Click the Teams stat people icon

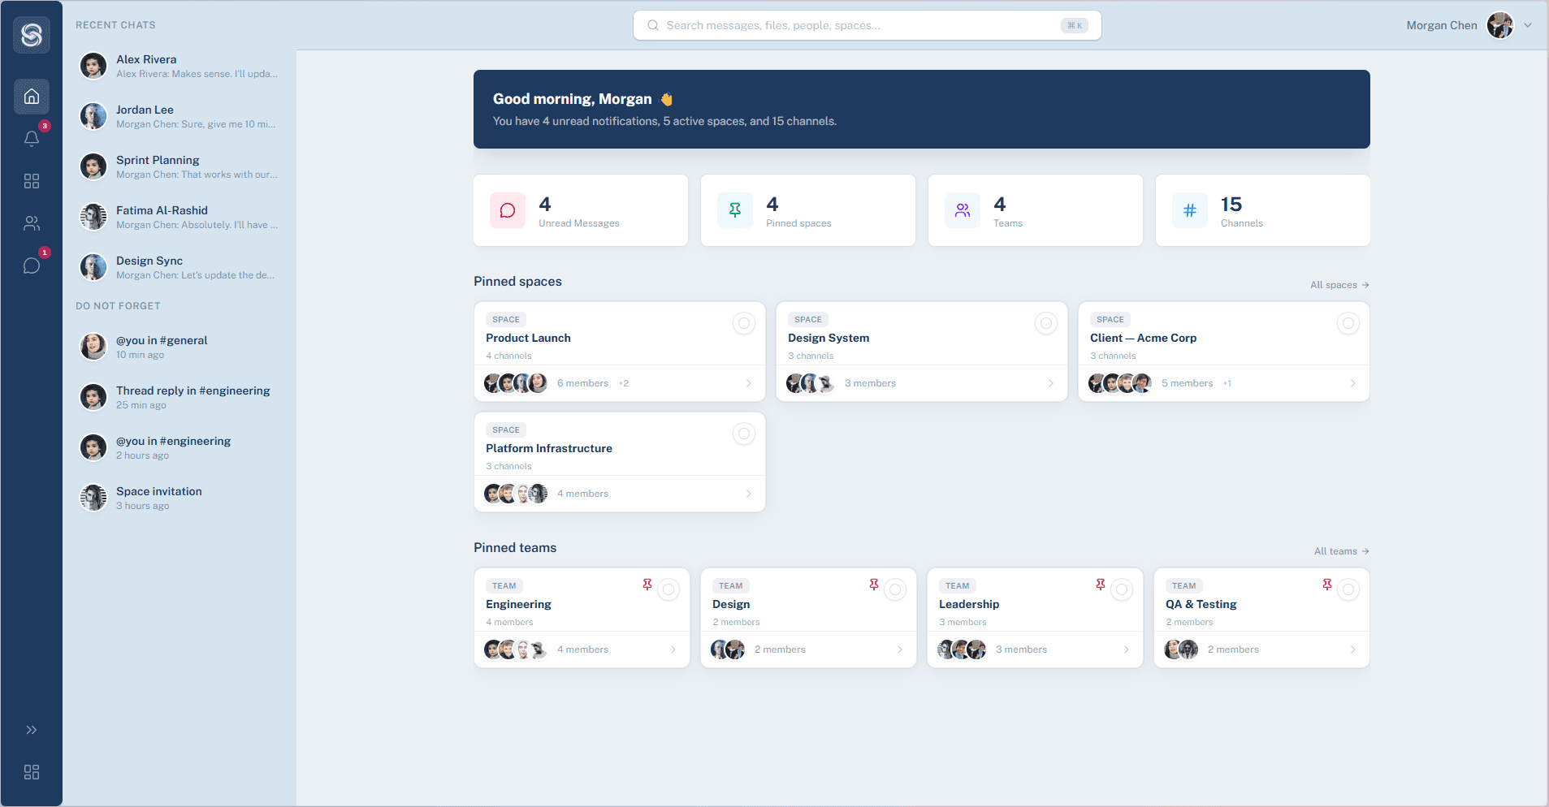pyautogui.click(x=963, y=210)
